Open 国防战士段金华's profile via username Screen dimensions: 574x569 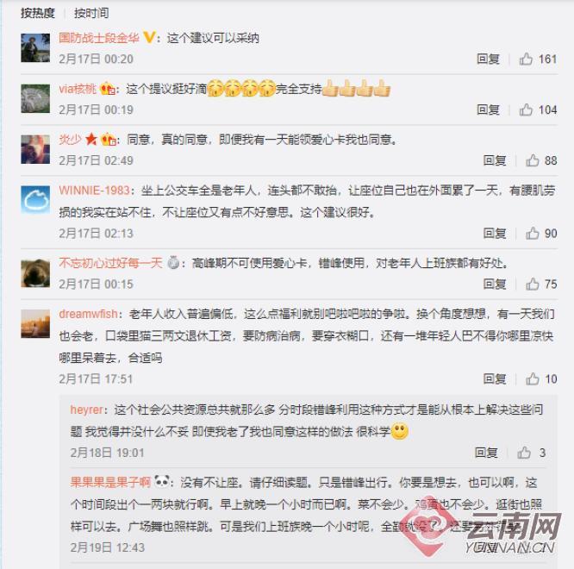99,38
